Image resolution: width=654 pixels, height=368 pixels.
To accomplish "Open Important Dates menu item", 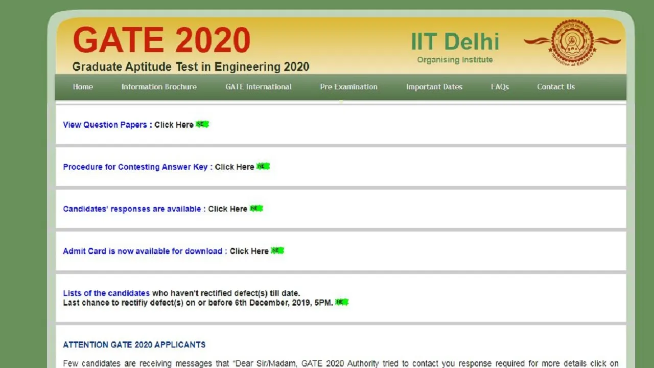I will pos(434,87).
